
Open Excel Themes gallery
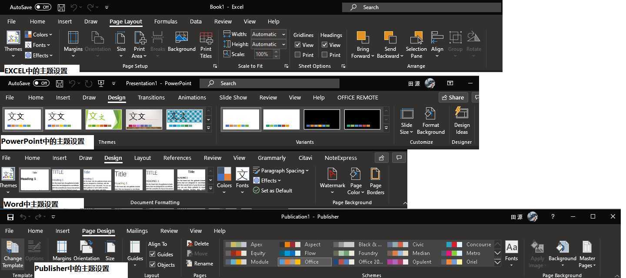click(13, 44)
